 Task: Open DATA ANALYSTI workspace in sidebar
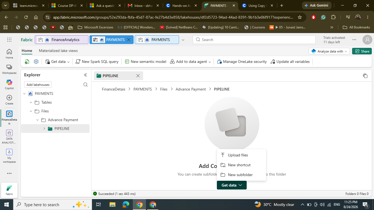(9, 137)
